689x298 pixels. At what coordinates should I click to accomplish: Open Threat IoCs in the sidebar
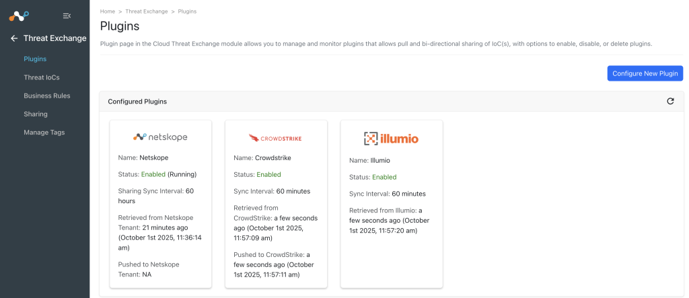tap(42, 77)
